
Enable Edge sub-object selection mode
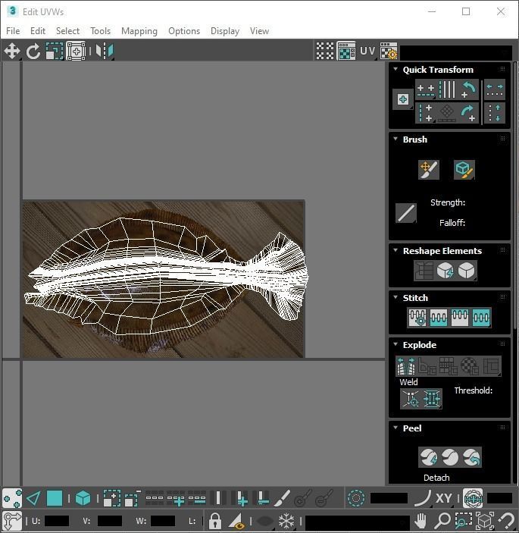click(33, 498)
